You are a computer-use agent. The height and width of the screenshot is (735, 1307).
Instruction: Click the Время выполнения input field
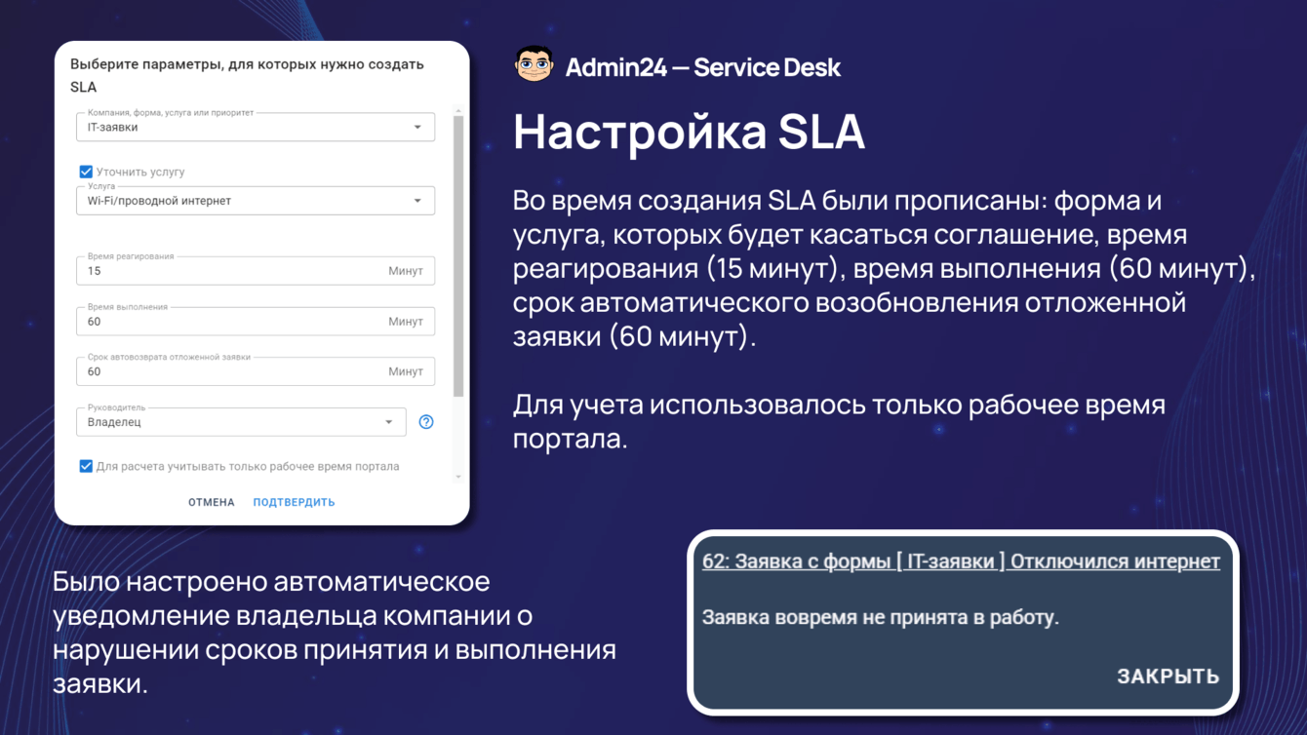(x=256, y=322)
